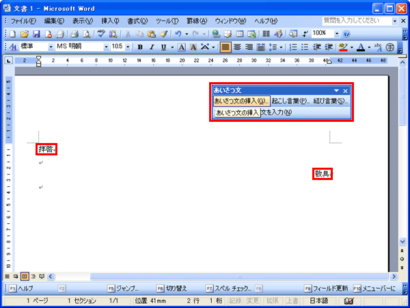Toggle Underline formatting
The width and height of the screenshot is (410, 308).
pos(164,47)
